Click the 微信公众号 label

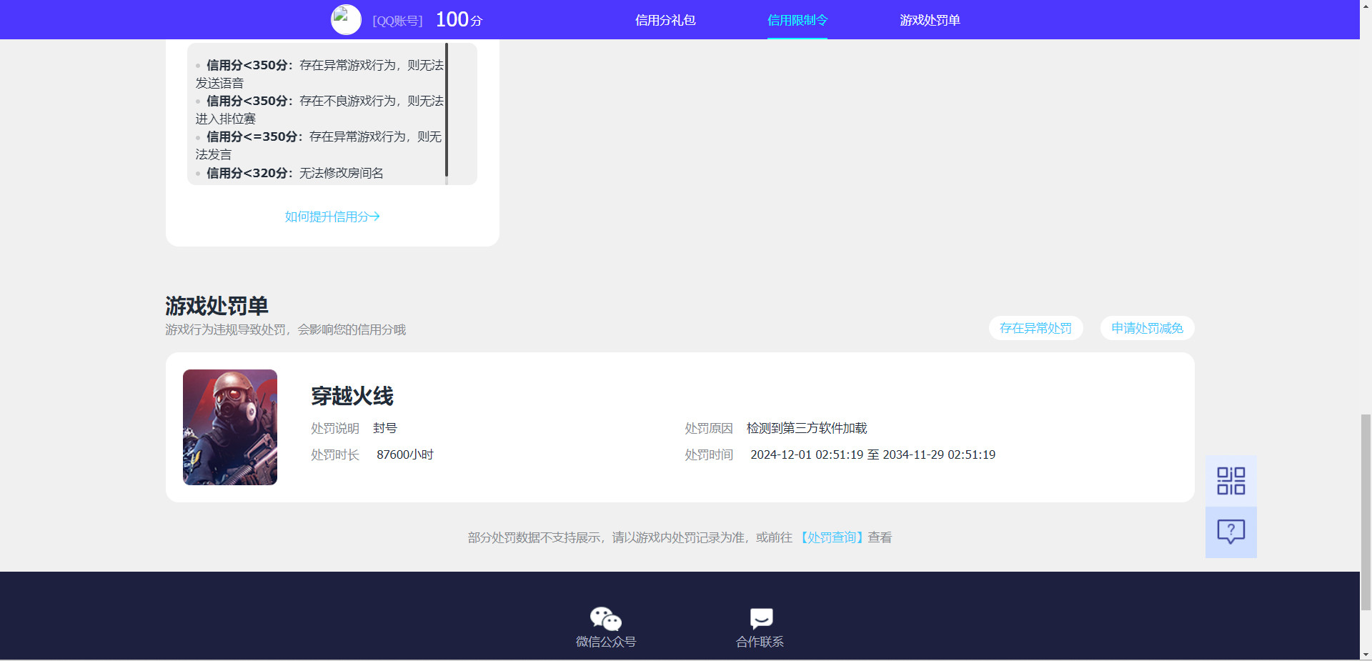[606, 642]
